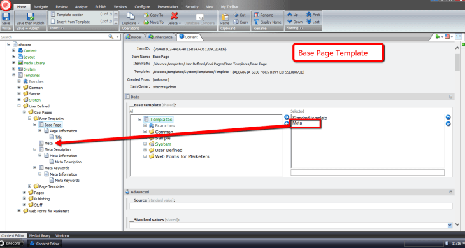Collapse the Base Templates folder
465x248 pixels.
tap(30, 118)
